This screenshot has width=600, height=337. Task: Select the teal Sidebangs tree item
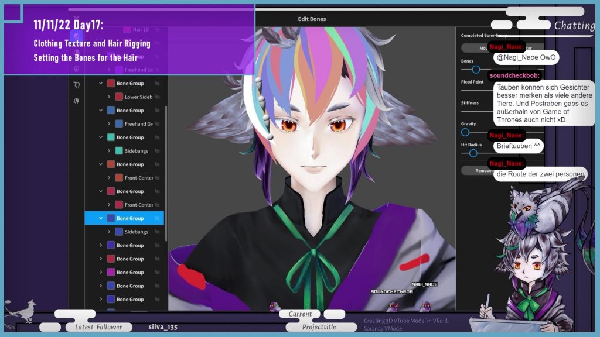136,151
